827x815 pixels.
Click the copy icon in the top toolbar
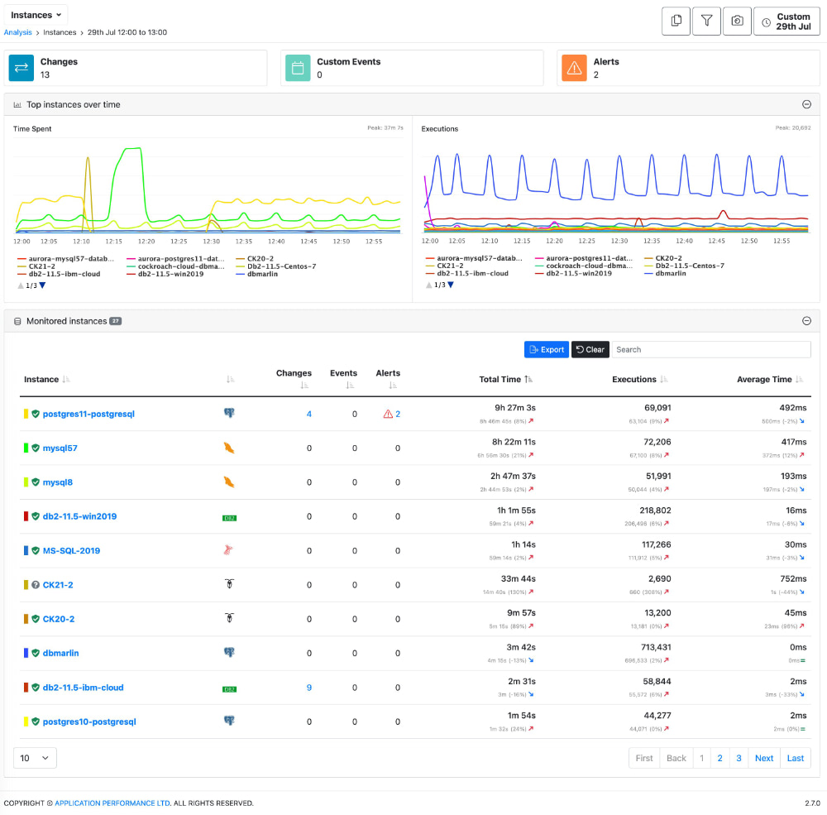click(x=676, y=21)
